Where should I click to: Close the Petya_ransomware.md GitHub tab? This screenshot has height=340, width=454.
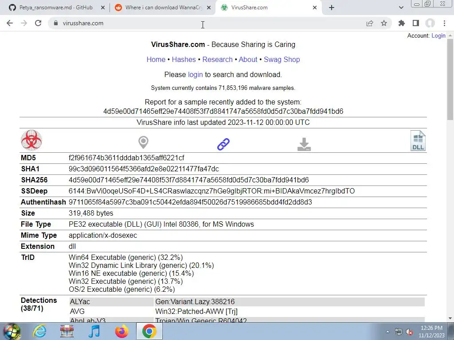(x=103, y=8)
